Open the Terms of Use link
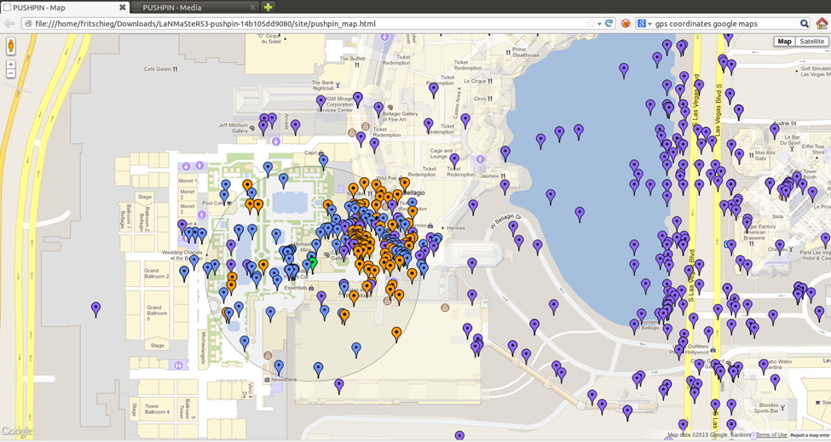831x442 pixels. click(771, 435)
